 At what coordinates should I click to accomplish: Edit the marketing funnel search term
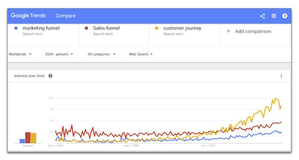[41, 28]
